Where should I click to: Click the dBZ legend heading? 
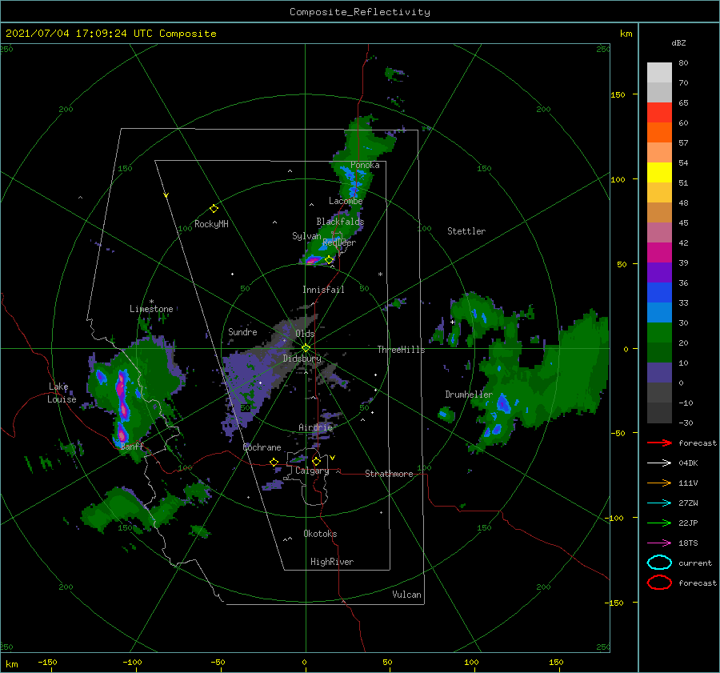point(678,42)
